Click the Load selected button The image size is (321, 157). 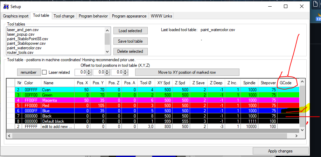[x=130, y=31]
